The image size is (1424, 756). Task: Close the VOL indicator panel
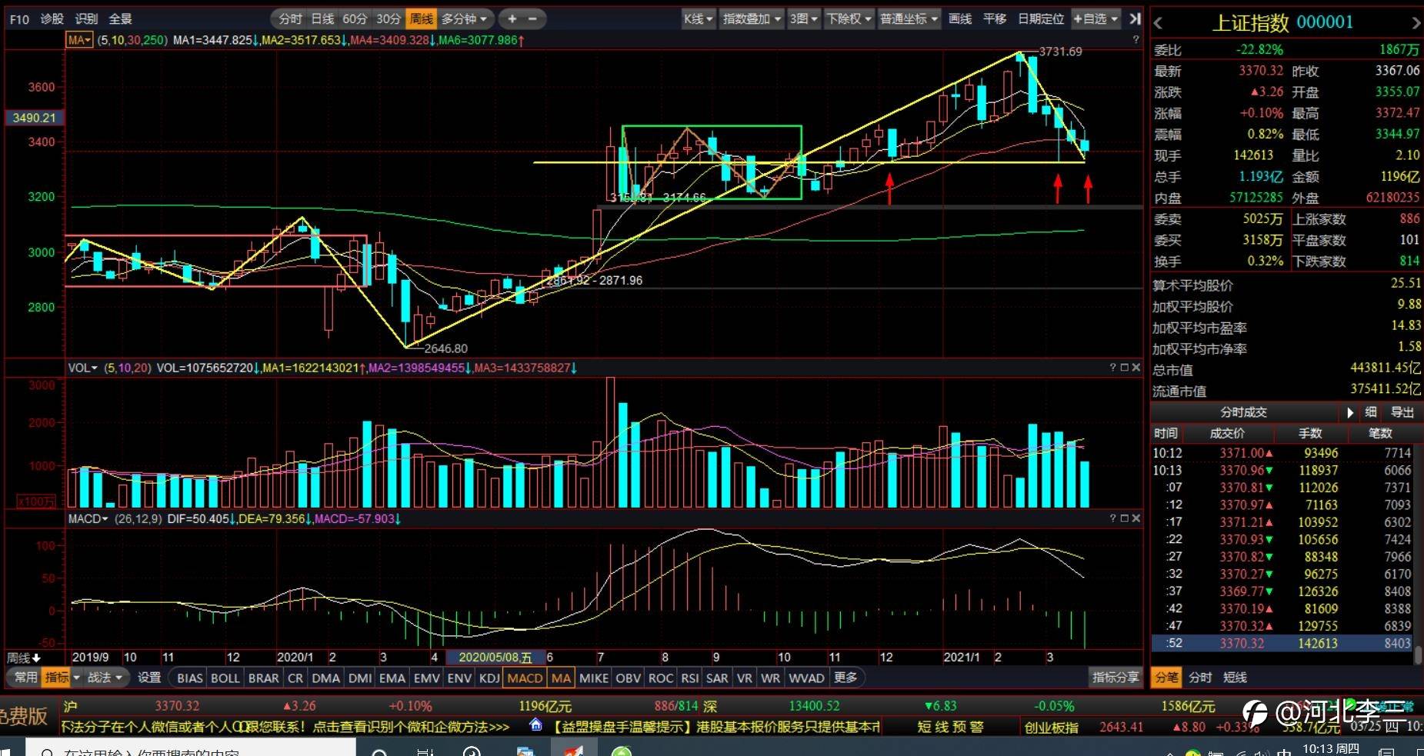coord(1136,368)
